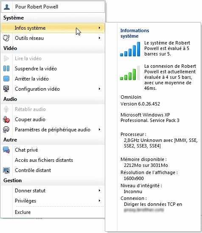
Task: Click the blue system rating bars indicator
Action: 130,49
